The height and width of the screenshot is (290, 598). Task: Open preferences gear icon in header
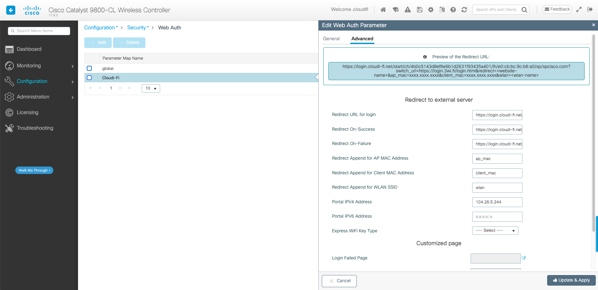tap(431, 10)
